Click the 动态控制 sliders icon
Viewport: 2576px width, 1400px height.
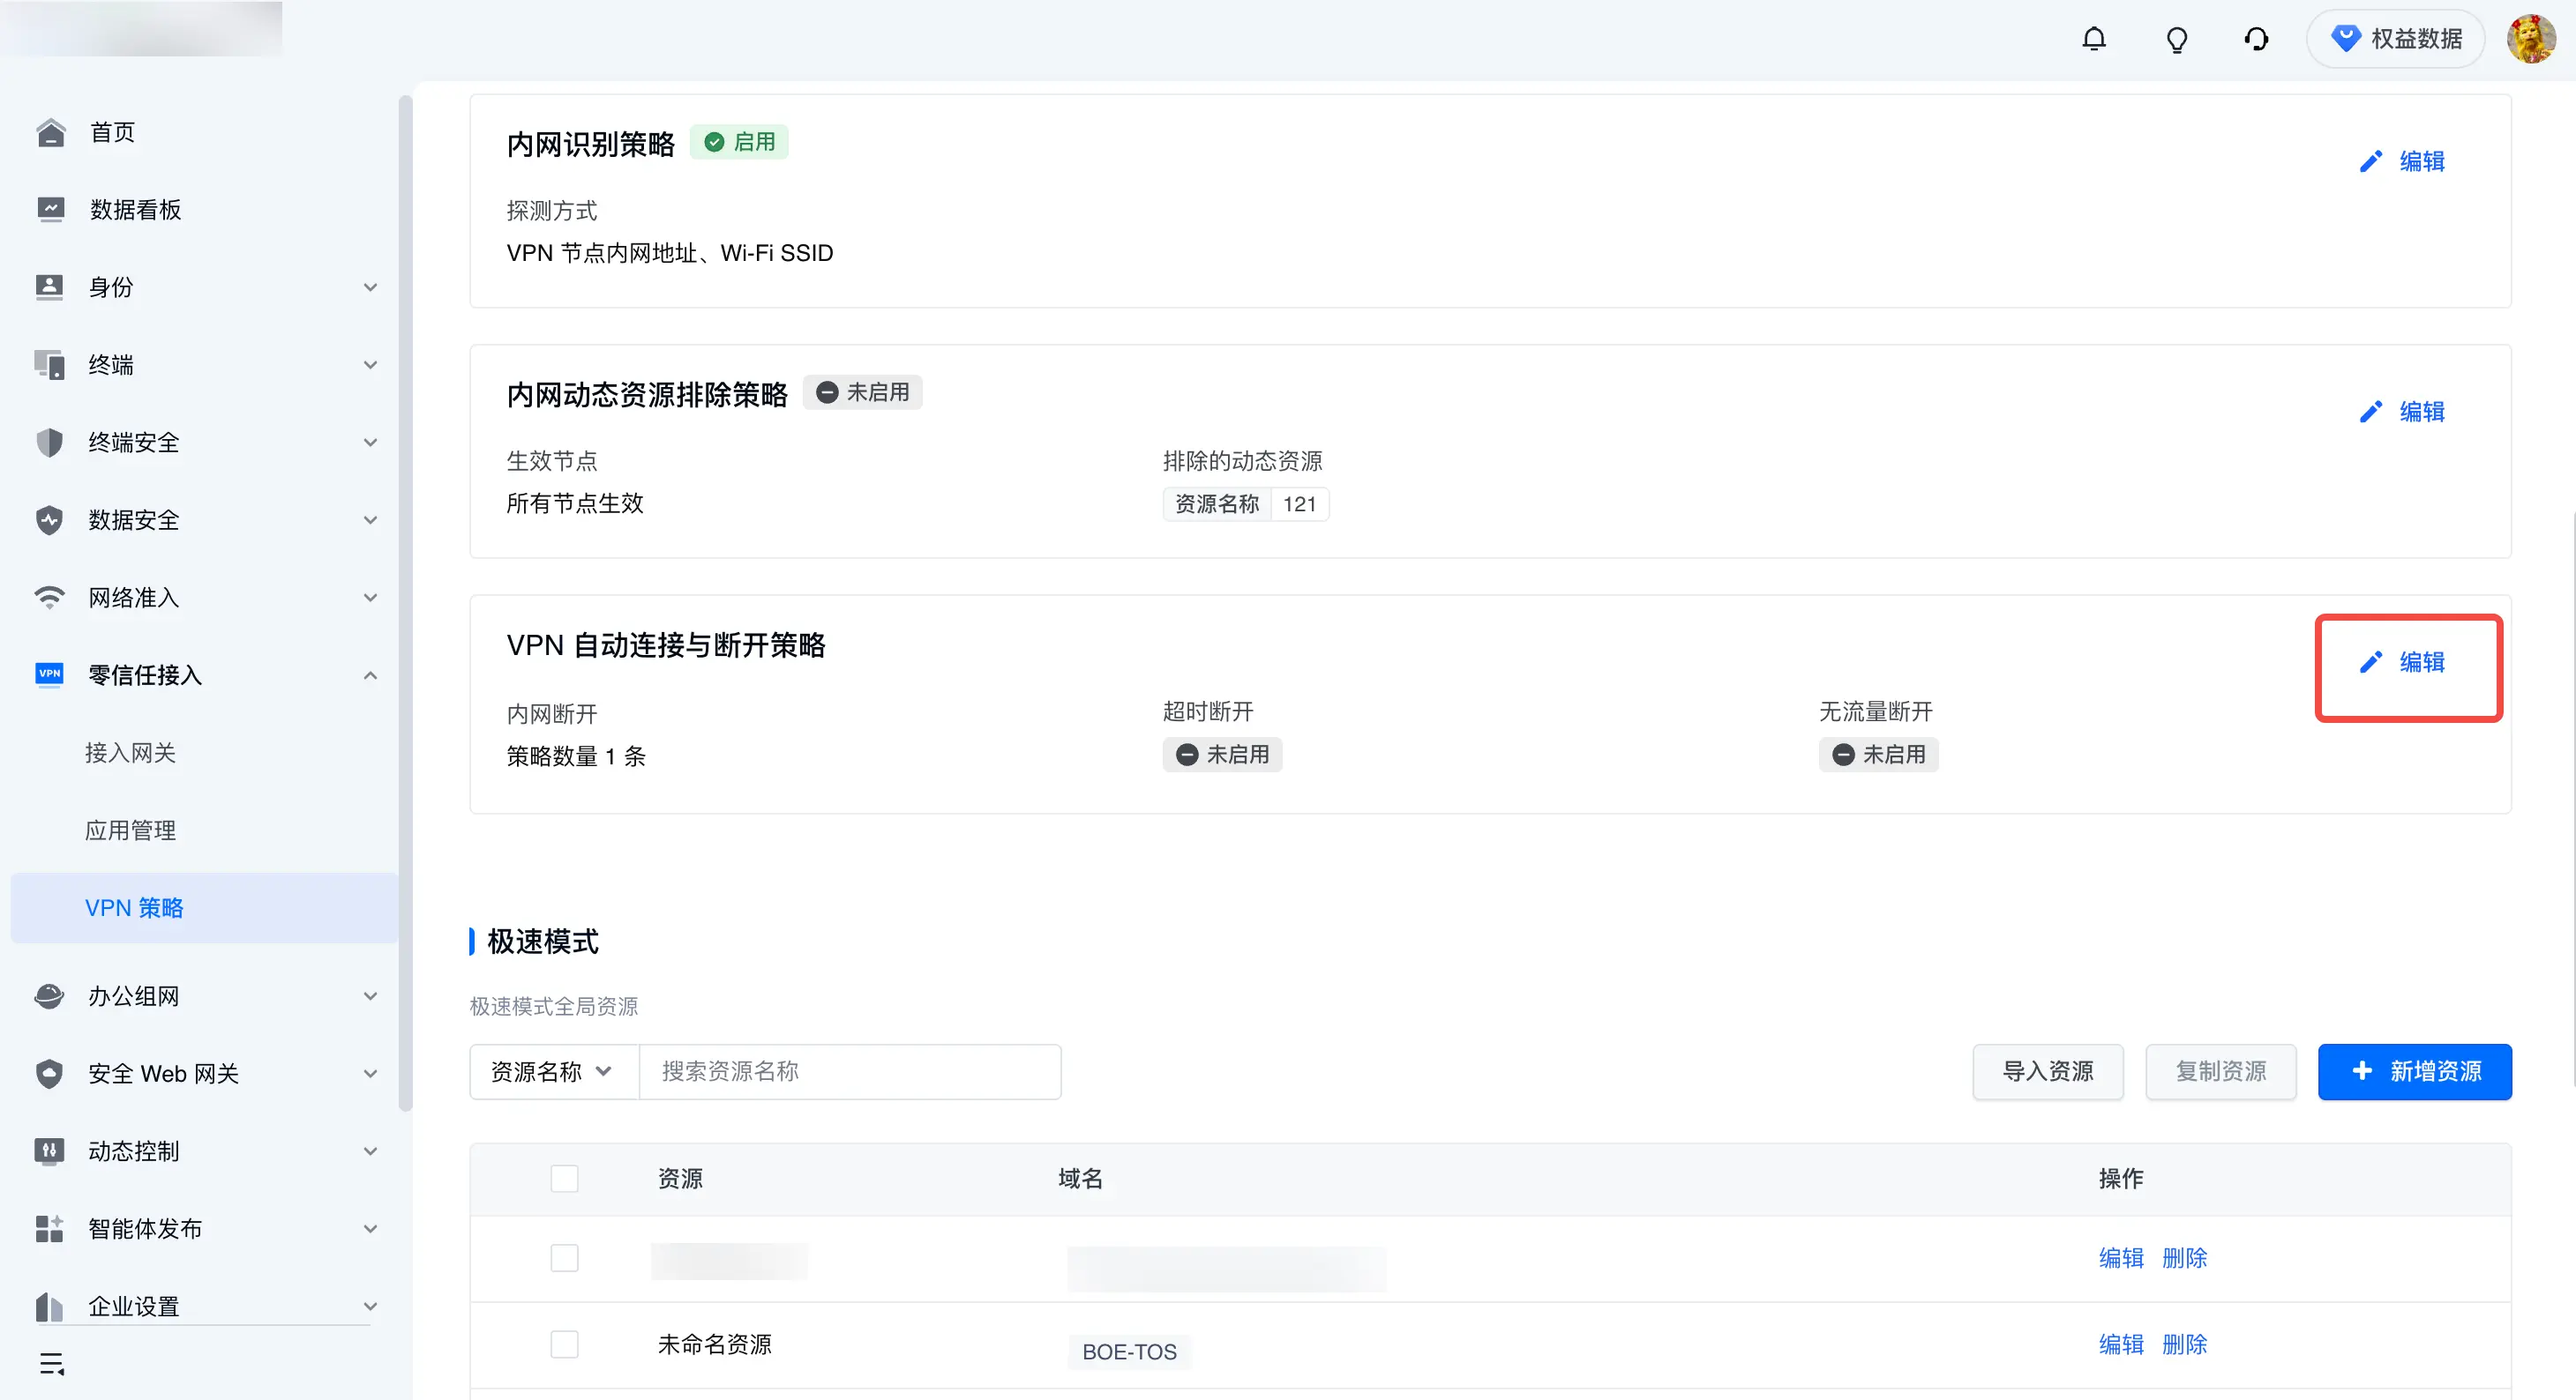pyautogui.click(x=50, y=1151)
